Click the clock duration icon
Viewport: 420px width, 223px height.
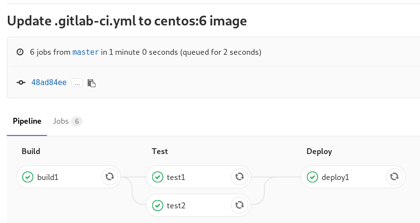pyautogui.click(x=20, y=52)
